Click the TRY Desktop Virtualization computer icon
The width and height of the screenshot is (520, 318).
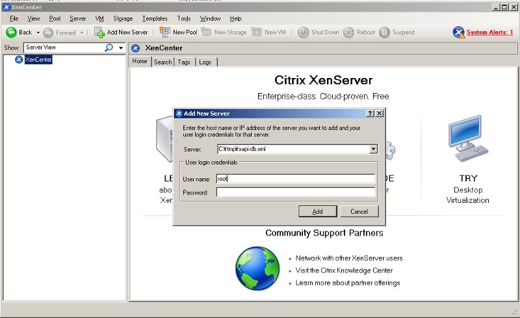(468, 139)
